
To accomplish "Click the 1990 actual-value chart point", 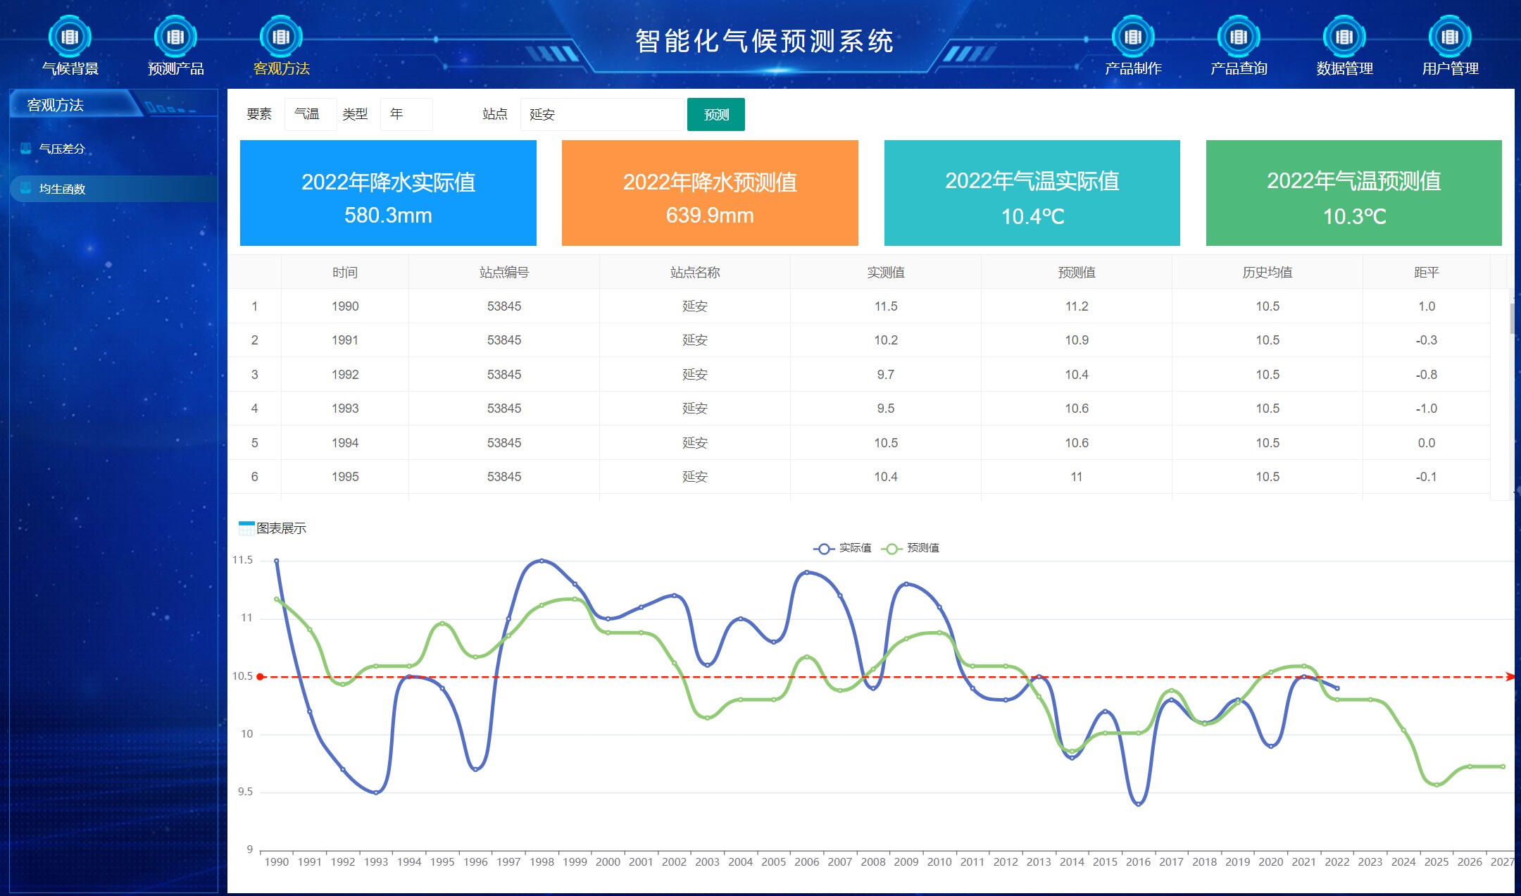I will click(276, 561).
